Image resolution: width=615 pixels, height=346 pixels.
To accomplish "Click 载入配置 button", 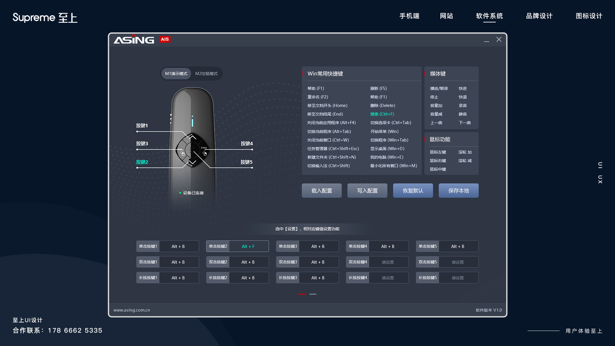I will 322,191.
